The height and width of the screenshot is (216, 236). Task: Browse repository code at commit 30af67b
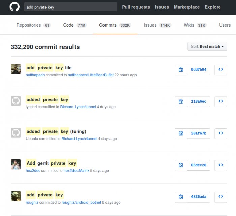point(220,133)
